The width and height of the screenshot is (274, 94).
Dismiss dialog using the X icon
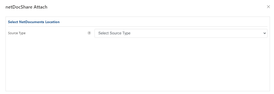tap(268, 7)
